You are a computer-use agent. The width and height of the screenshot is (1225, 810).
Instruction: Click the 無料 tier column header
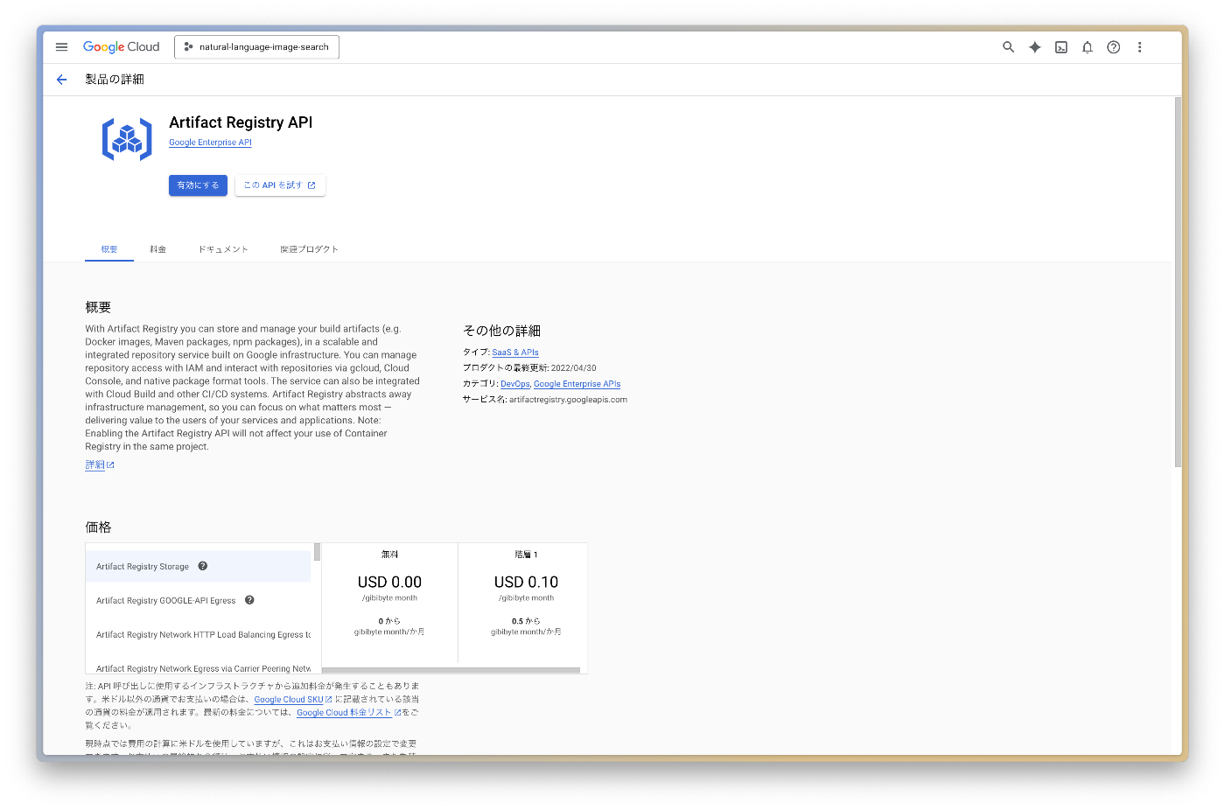pyautogui.click(x=389, y=555)
